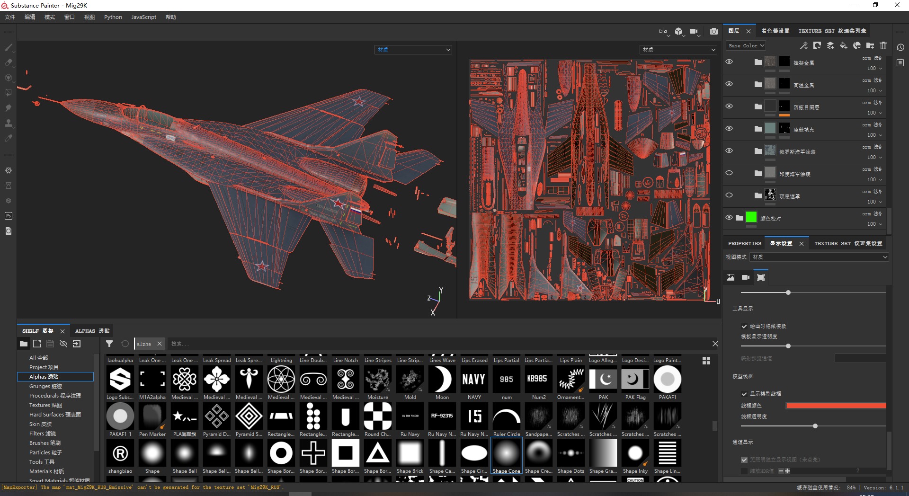Adjust the 线框透明度 slider handle
909x496 pixels.
(815, 426)
